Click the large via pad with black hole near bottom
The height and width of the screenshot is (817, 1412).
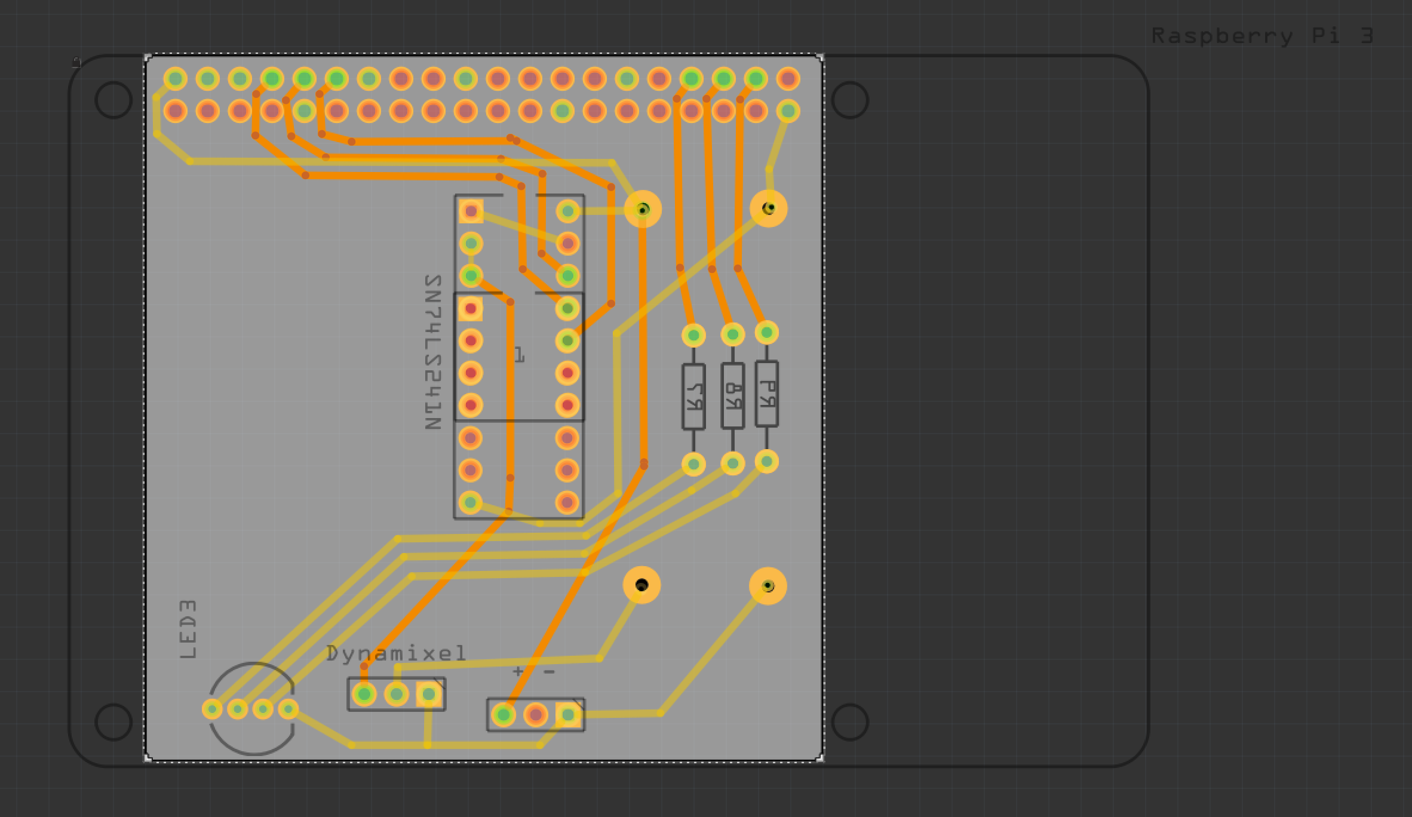(641, 585)
